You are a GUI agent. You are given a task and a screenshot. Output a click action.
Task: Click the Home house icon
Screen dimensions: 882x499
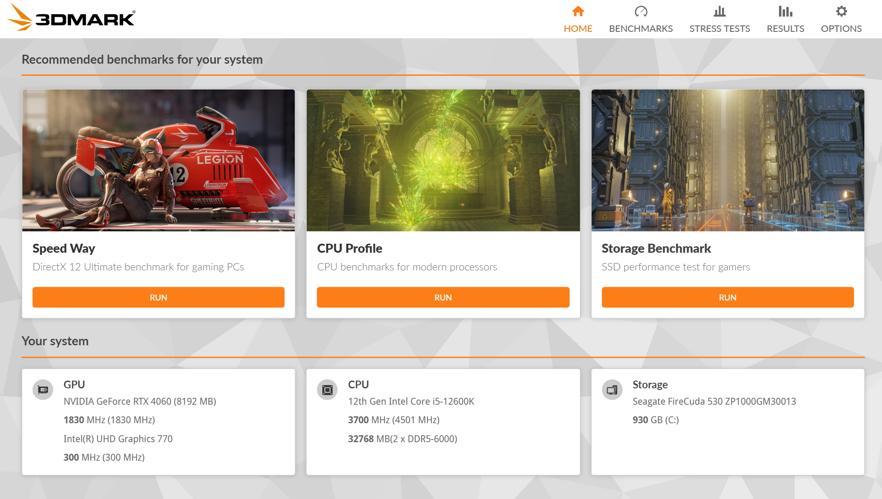click(x=578, y=11)
